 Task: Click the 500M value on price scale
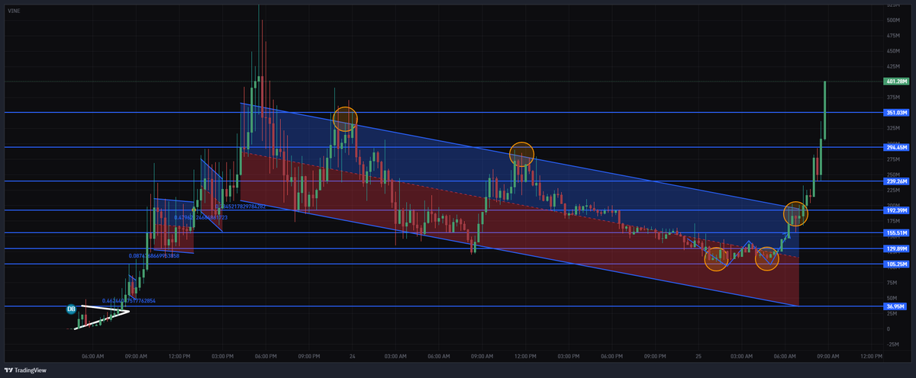pyautogui.click(x=892, y=21)
